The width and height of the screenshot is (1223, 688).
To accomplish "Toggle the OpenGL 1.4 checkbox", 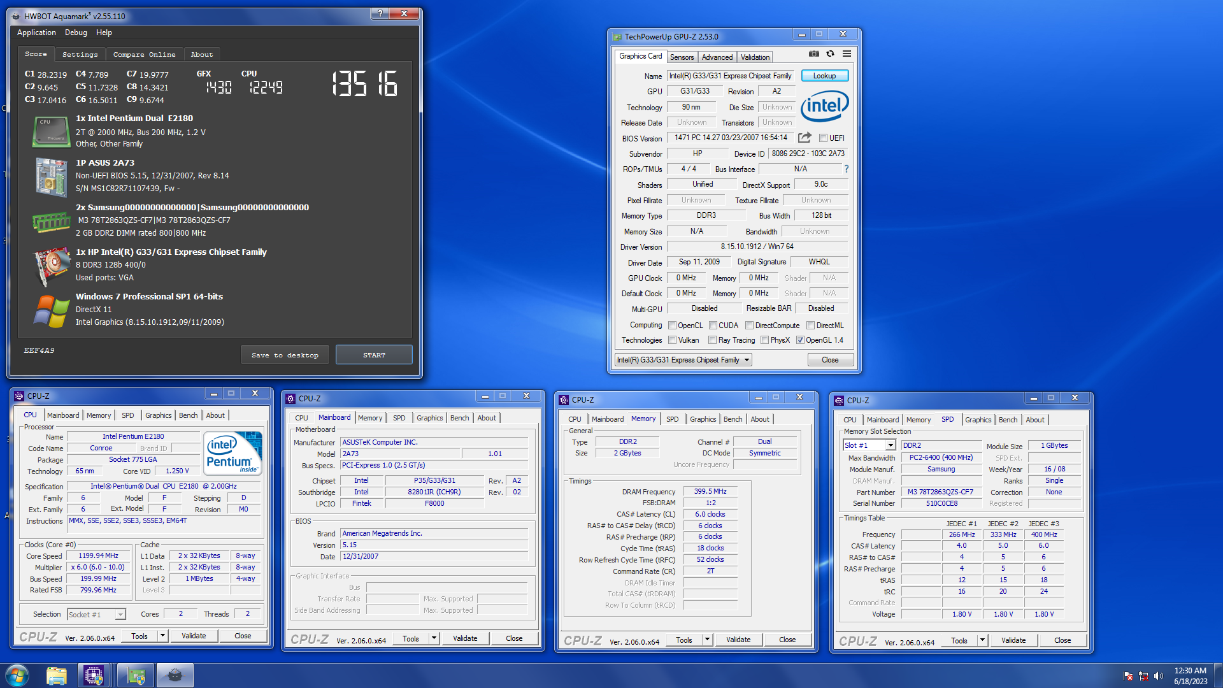I will [x=800, y=340].
